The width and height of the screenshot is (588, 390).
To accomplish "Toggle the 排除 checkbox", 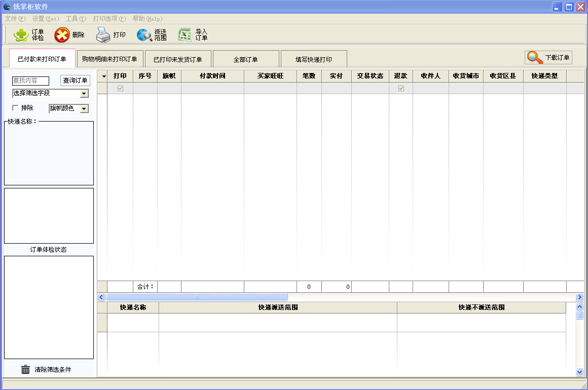I will 15,108.
